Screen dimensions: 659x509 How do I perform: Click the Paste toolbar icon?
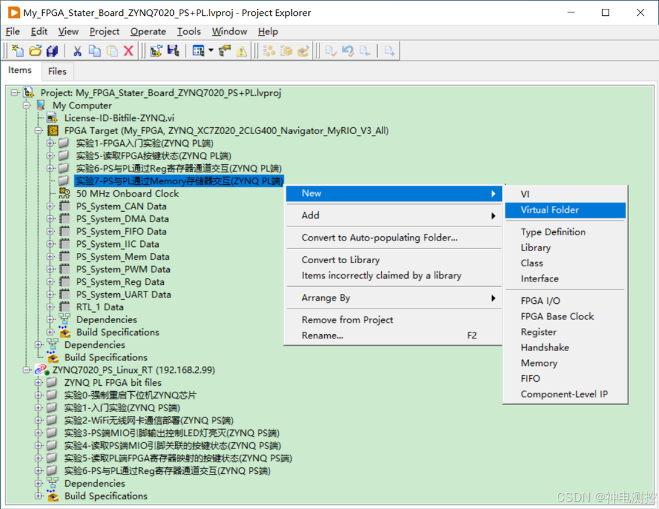point(112,51)
